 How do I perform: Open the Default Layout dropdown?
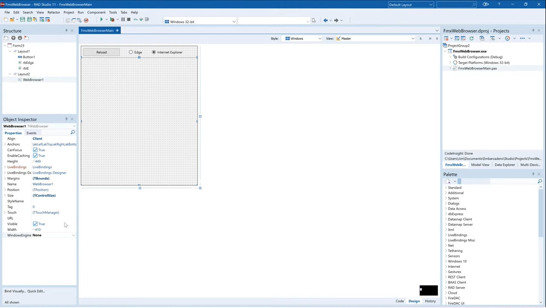pyautogui.click(x=431, y=5)
